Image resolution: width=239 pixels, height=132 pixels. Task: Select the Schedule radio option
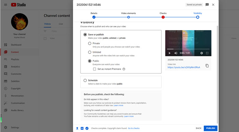point(85,80)
